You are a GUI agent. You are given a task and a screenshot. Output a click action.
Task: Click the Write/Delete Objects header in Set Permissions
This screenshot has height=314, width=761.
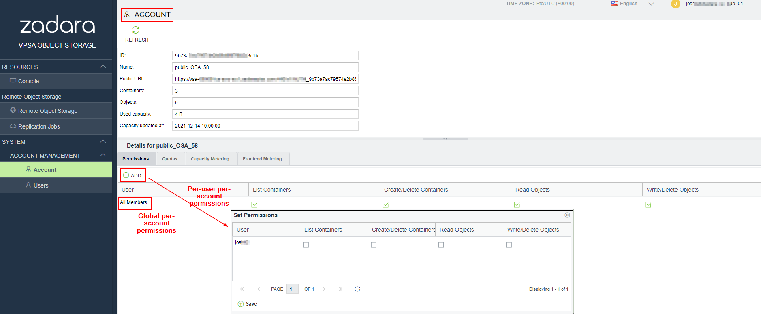pyautogui.click(x=537, y=230)
